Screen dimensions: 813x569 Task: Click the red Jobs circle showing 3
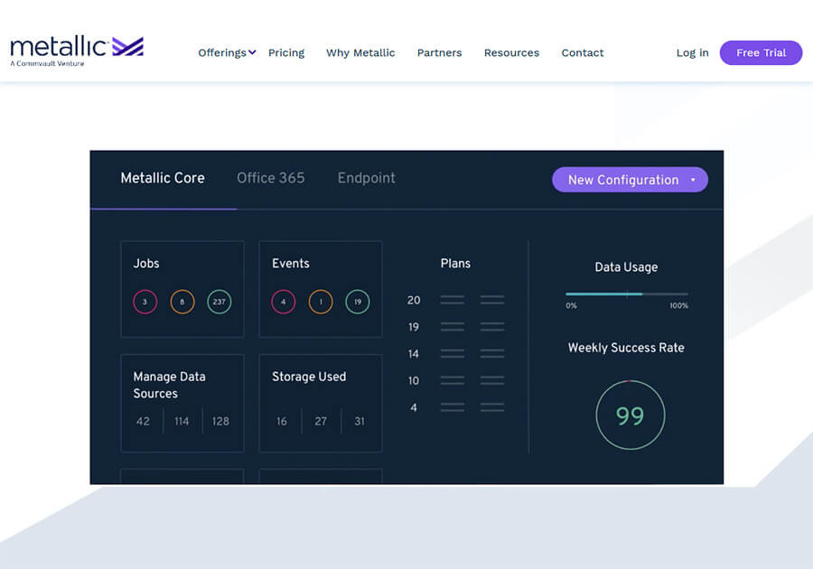pyautogui.click(x=145, y=301)
